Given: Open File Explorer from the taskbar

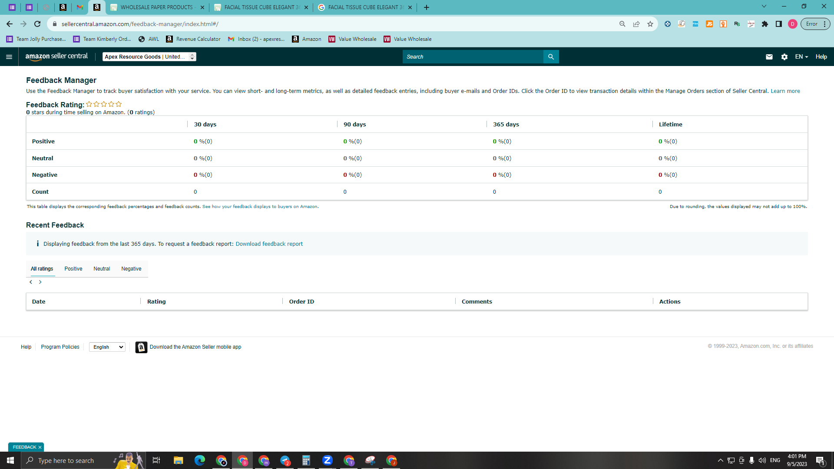Looking at the screenshot, I should [x=179, y=460].
